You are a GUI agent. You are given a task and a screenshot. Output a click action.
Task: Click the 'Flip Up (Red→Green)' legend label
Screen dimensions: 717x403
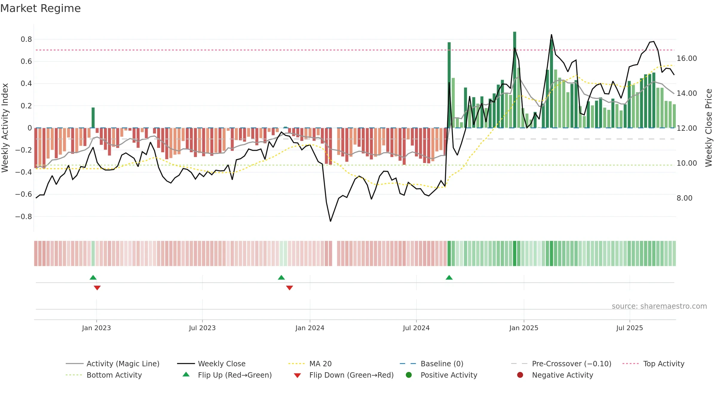(235, 375)
